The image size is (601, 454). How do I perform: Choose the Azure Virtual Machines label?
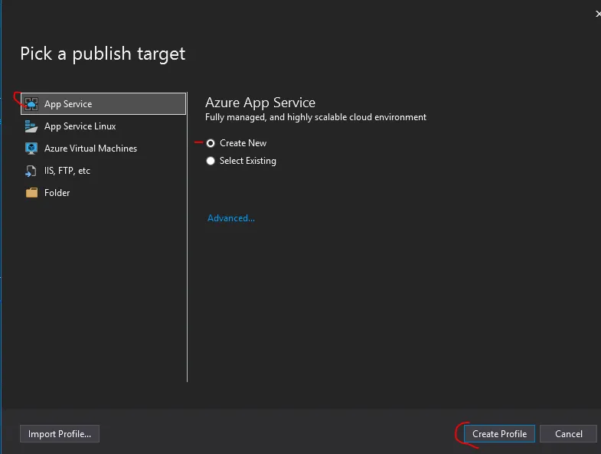(90, 149)
